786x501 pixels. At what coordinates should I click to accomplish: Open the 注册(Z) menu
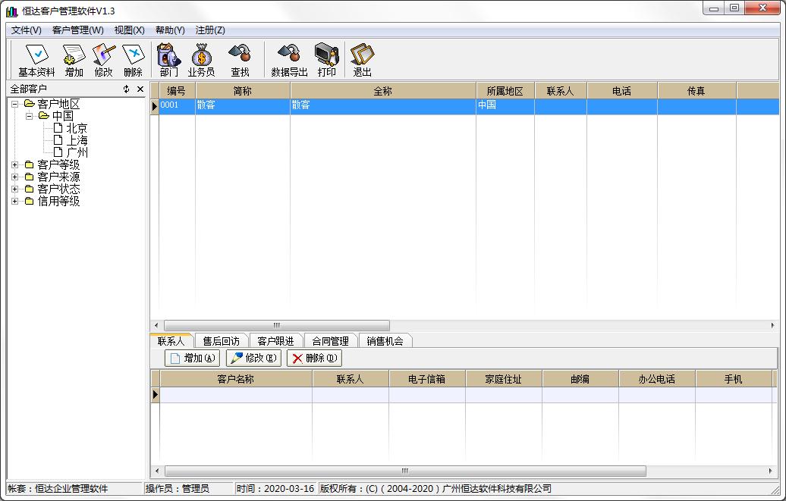(x=210, y=30)
